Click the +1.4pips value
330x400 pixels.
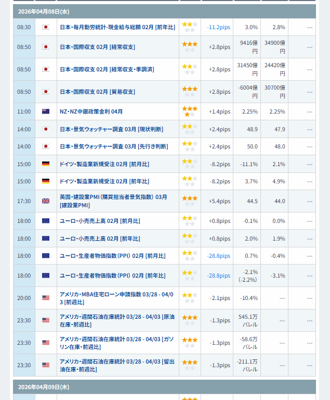click(219, 111)
